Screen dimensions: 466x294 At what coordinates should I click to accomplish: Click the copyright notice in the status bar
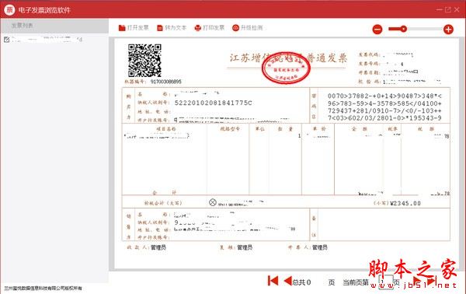(x=43, y=289)
